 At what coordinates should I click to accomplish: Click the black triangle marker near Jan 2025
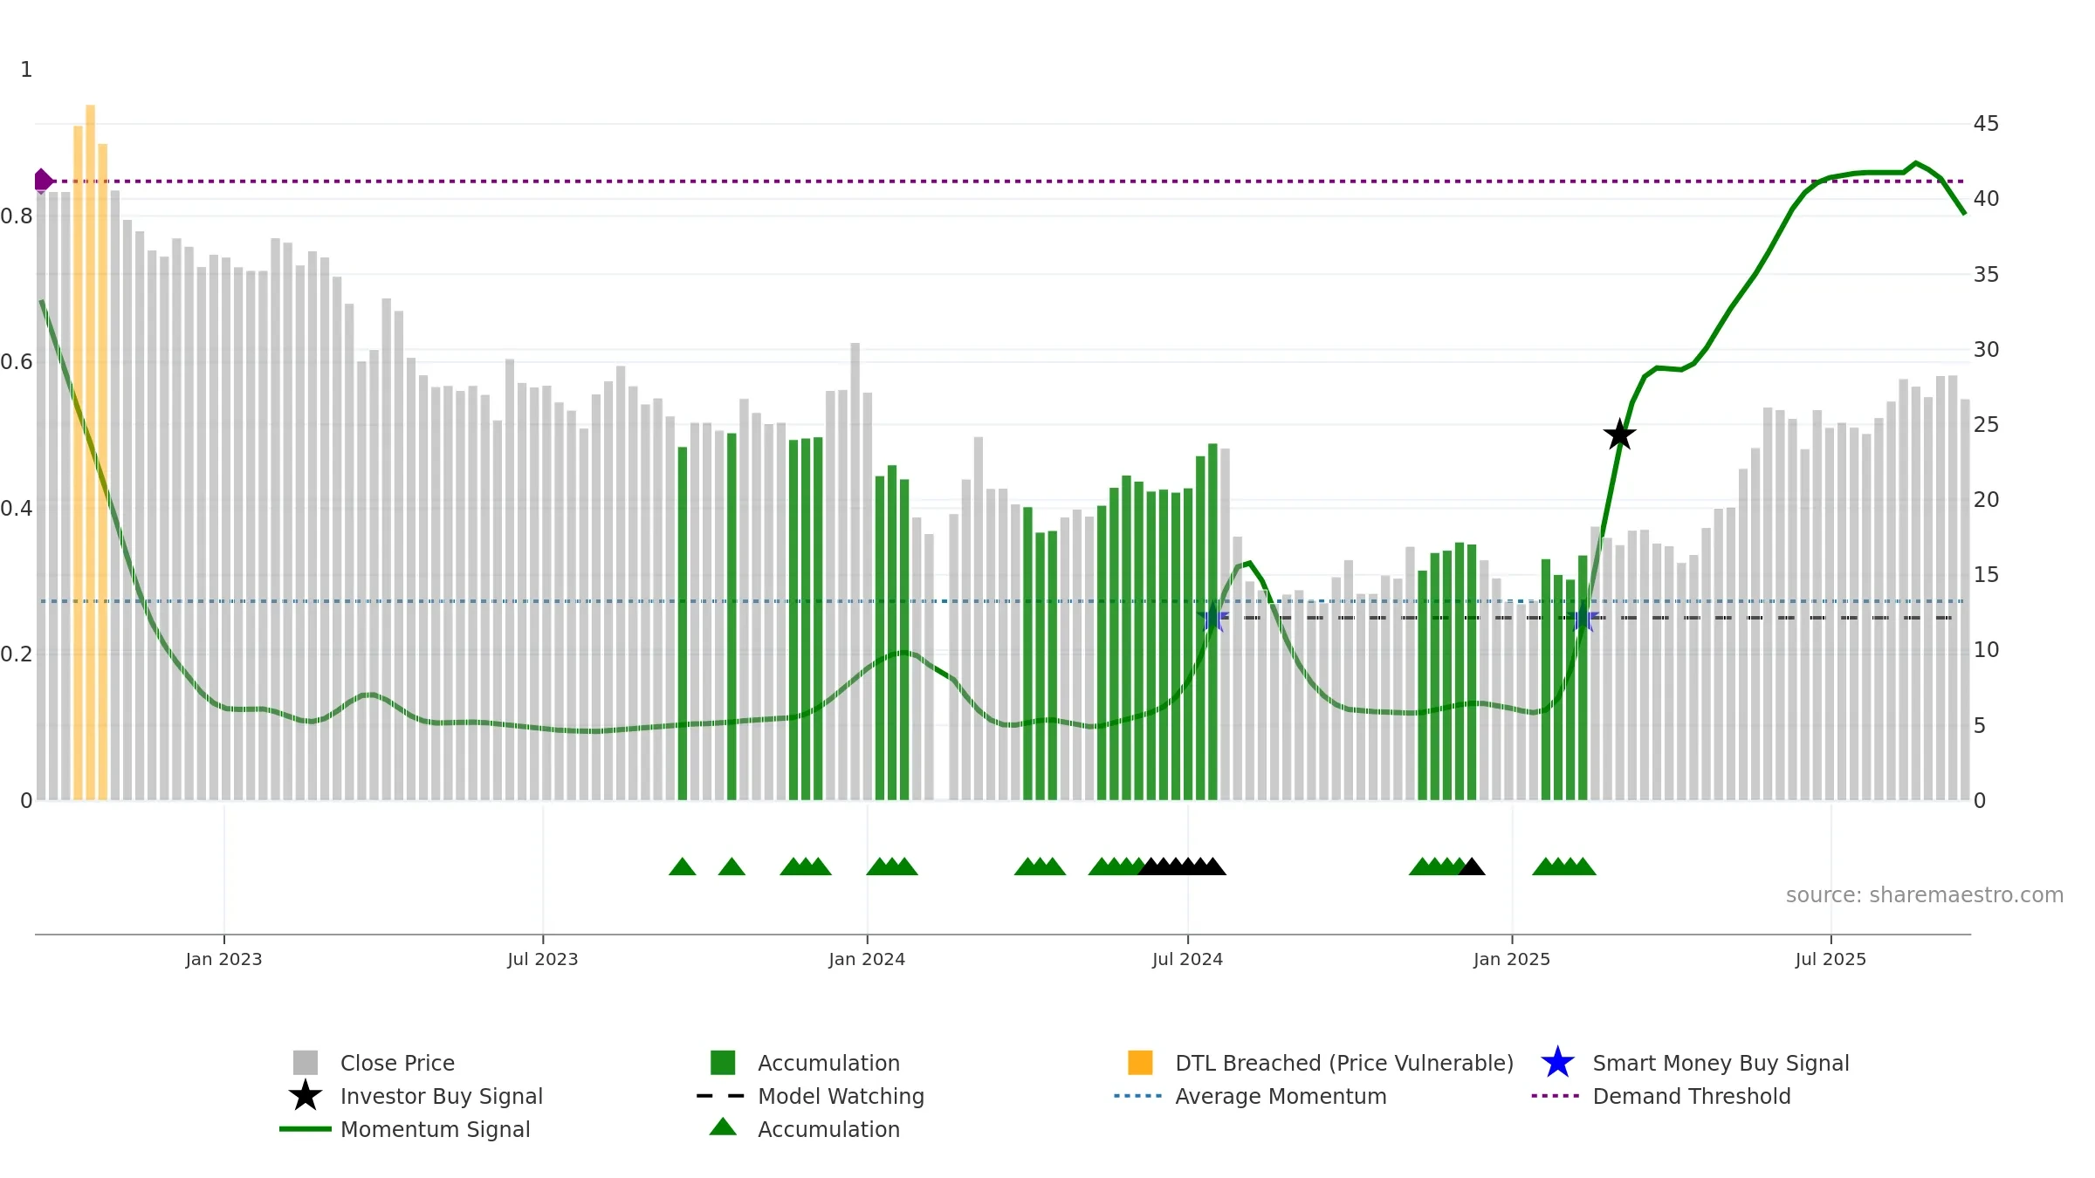coord(1472,866)
